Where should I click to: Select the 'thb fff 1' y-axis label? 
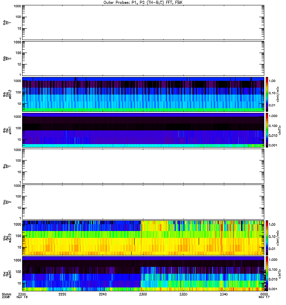pos(7,22)
